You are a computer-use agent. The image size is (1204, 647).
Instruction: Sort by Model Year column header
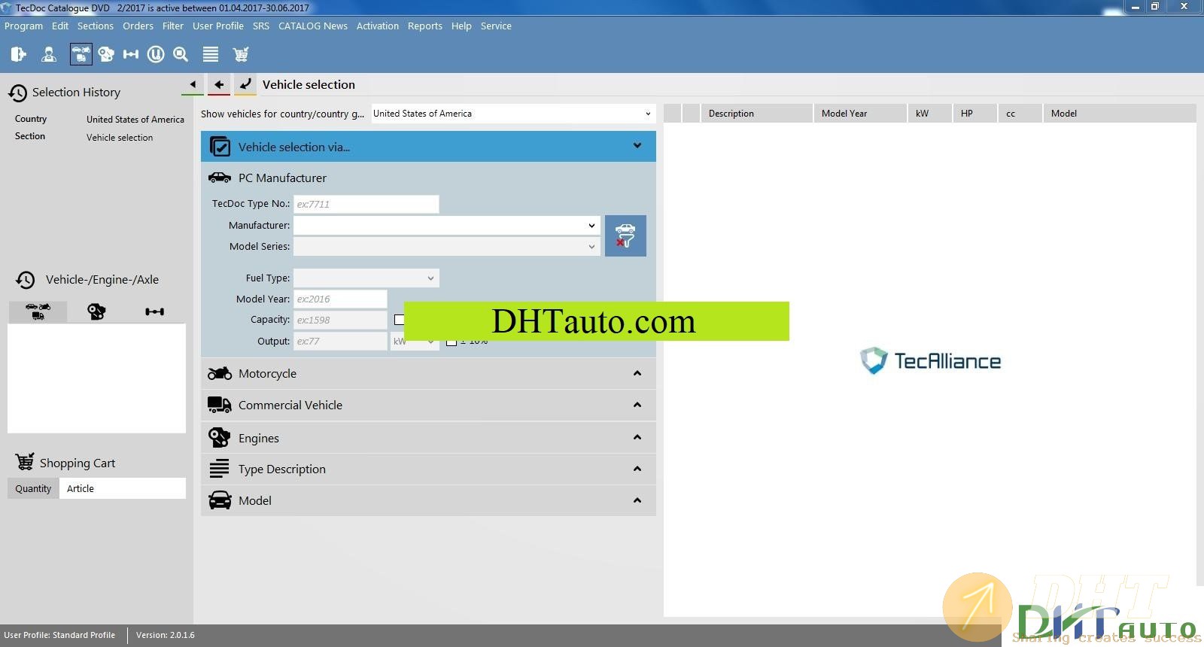point(859,114)
